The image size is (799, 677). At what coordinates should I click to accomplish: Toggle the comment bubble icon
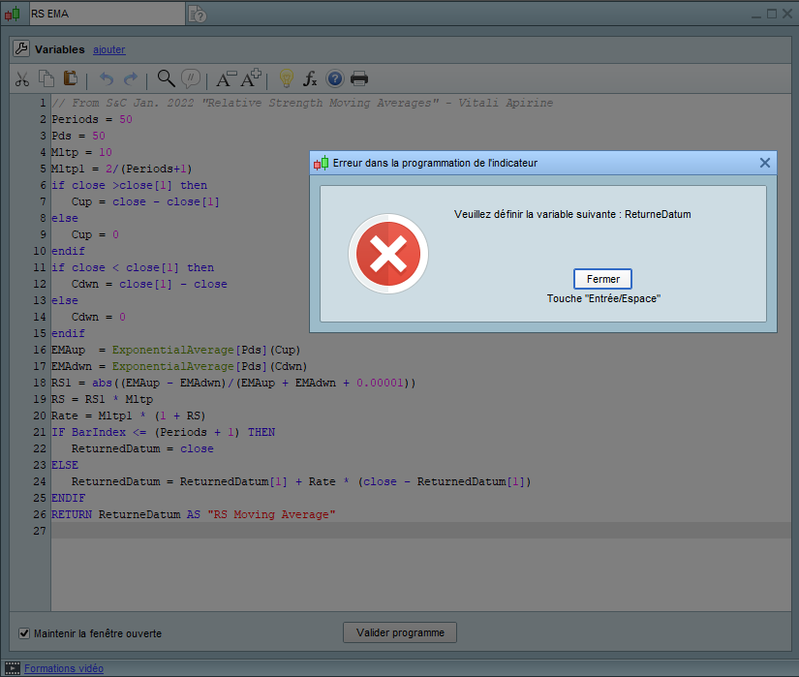[191, 78]
